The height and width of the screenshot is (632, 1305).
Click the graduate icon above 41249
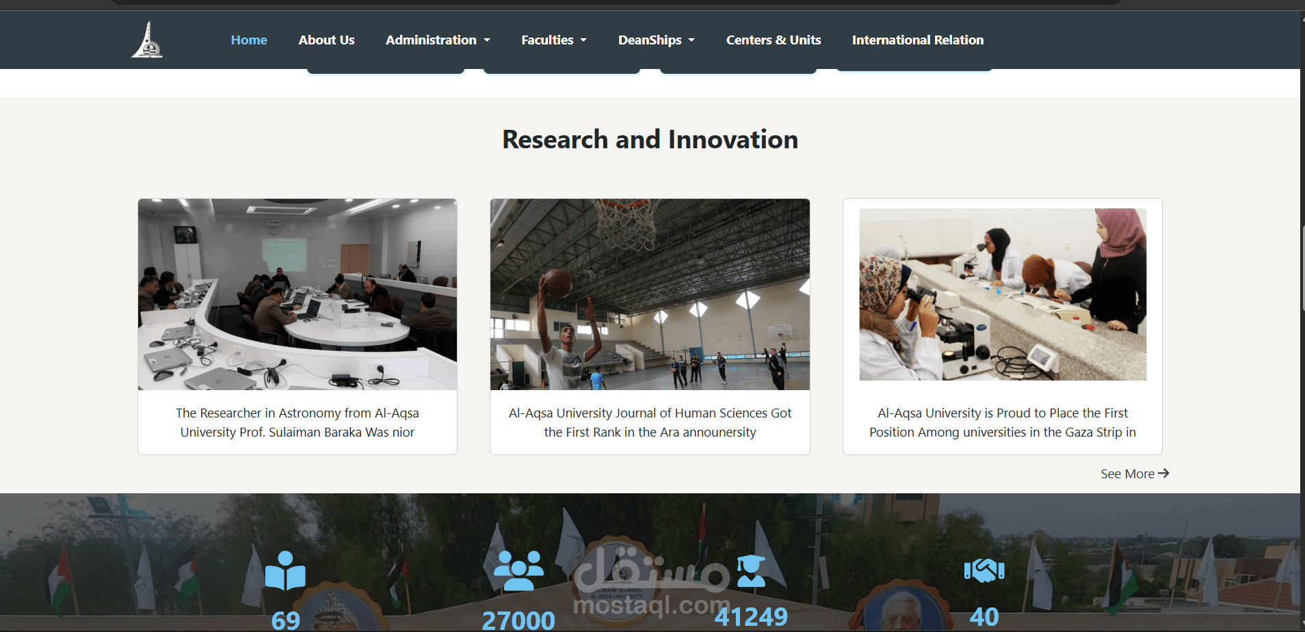[x=751, y=571]
